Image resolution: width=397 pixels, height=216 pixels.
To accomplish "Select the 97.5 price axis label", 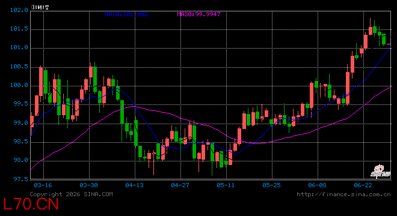I will [21, 179].
